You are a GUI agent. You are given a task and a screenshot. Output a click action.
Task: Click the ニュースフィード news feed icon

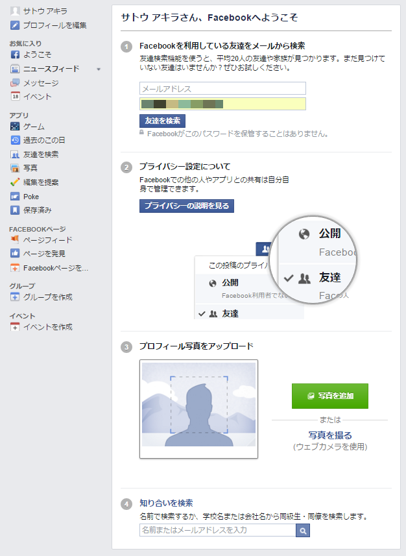coord(15,69)
